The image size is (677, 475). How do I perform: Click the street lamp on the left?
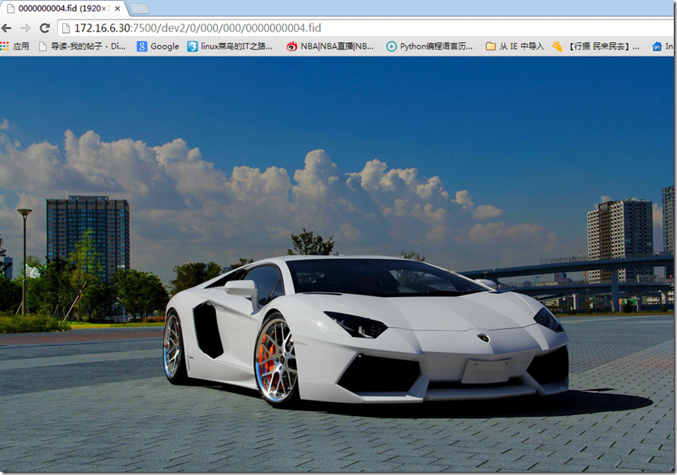tap(24, 259)
